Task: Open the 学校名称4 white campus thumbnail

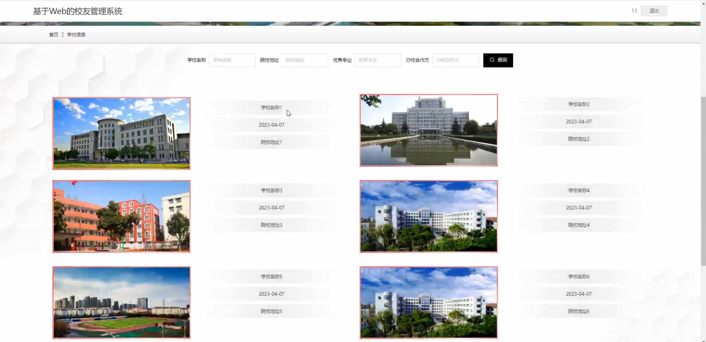Action: [429, 217]
